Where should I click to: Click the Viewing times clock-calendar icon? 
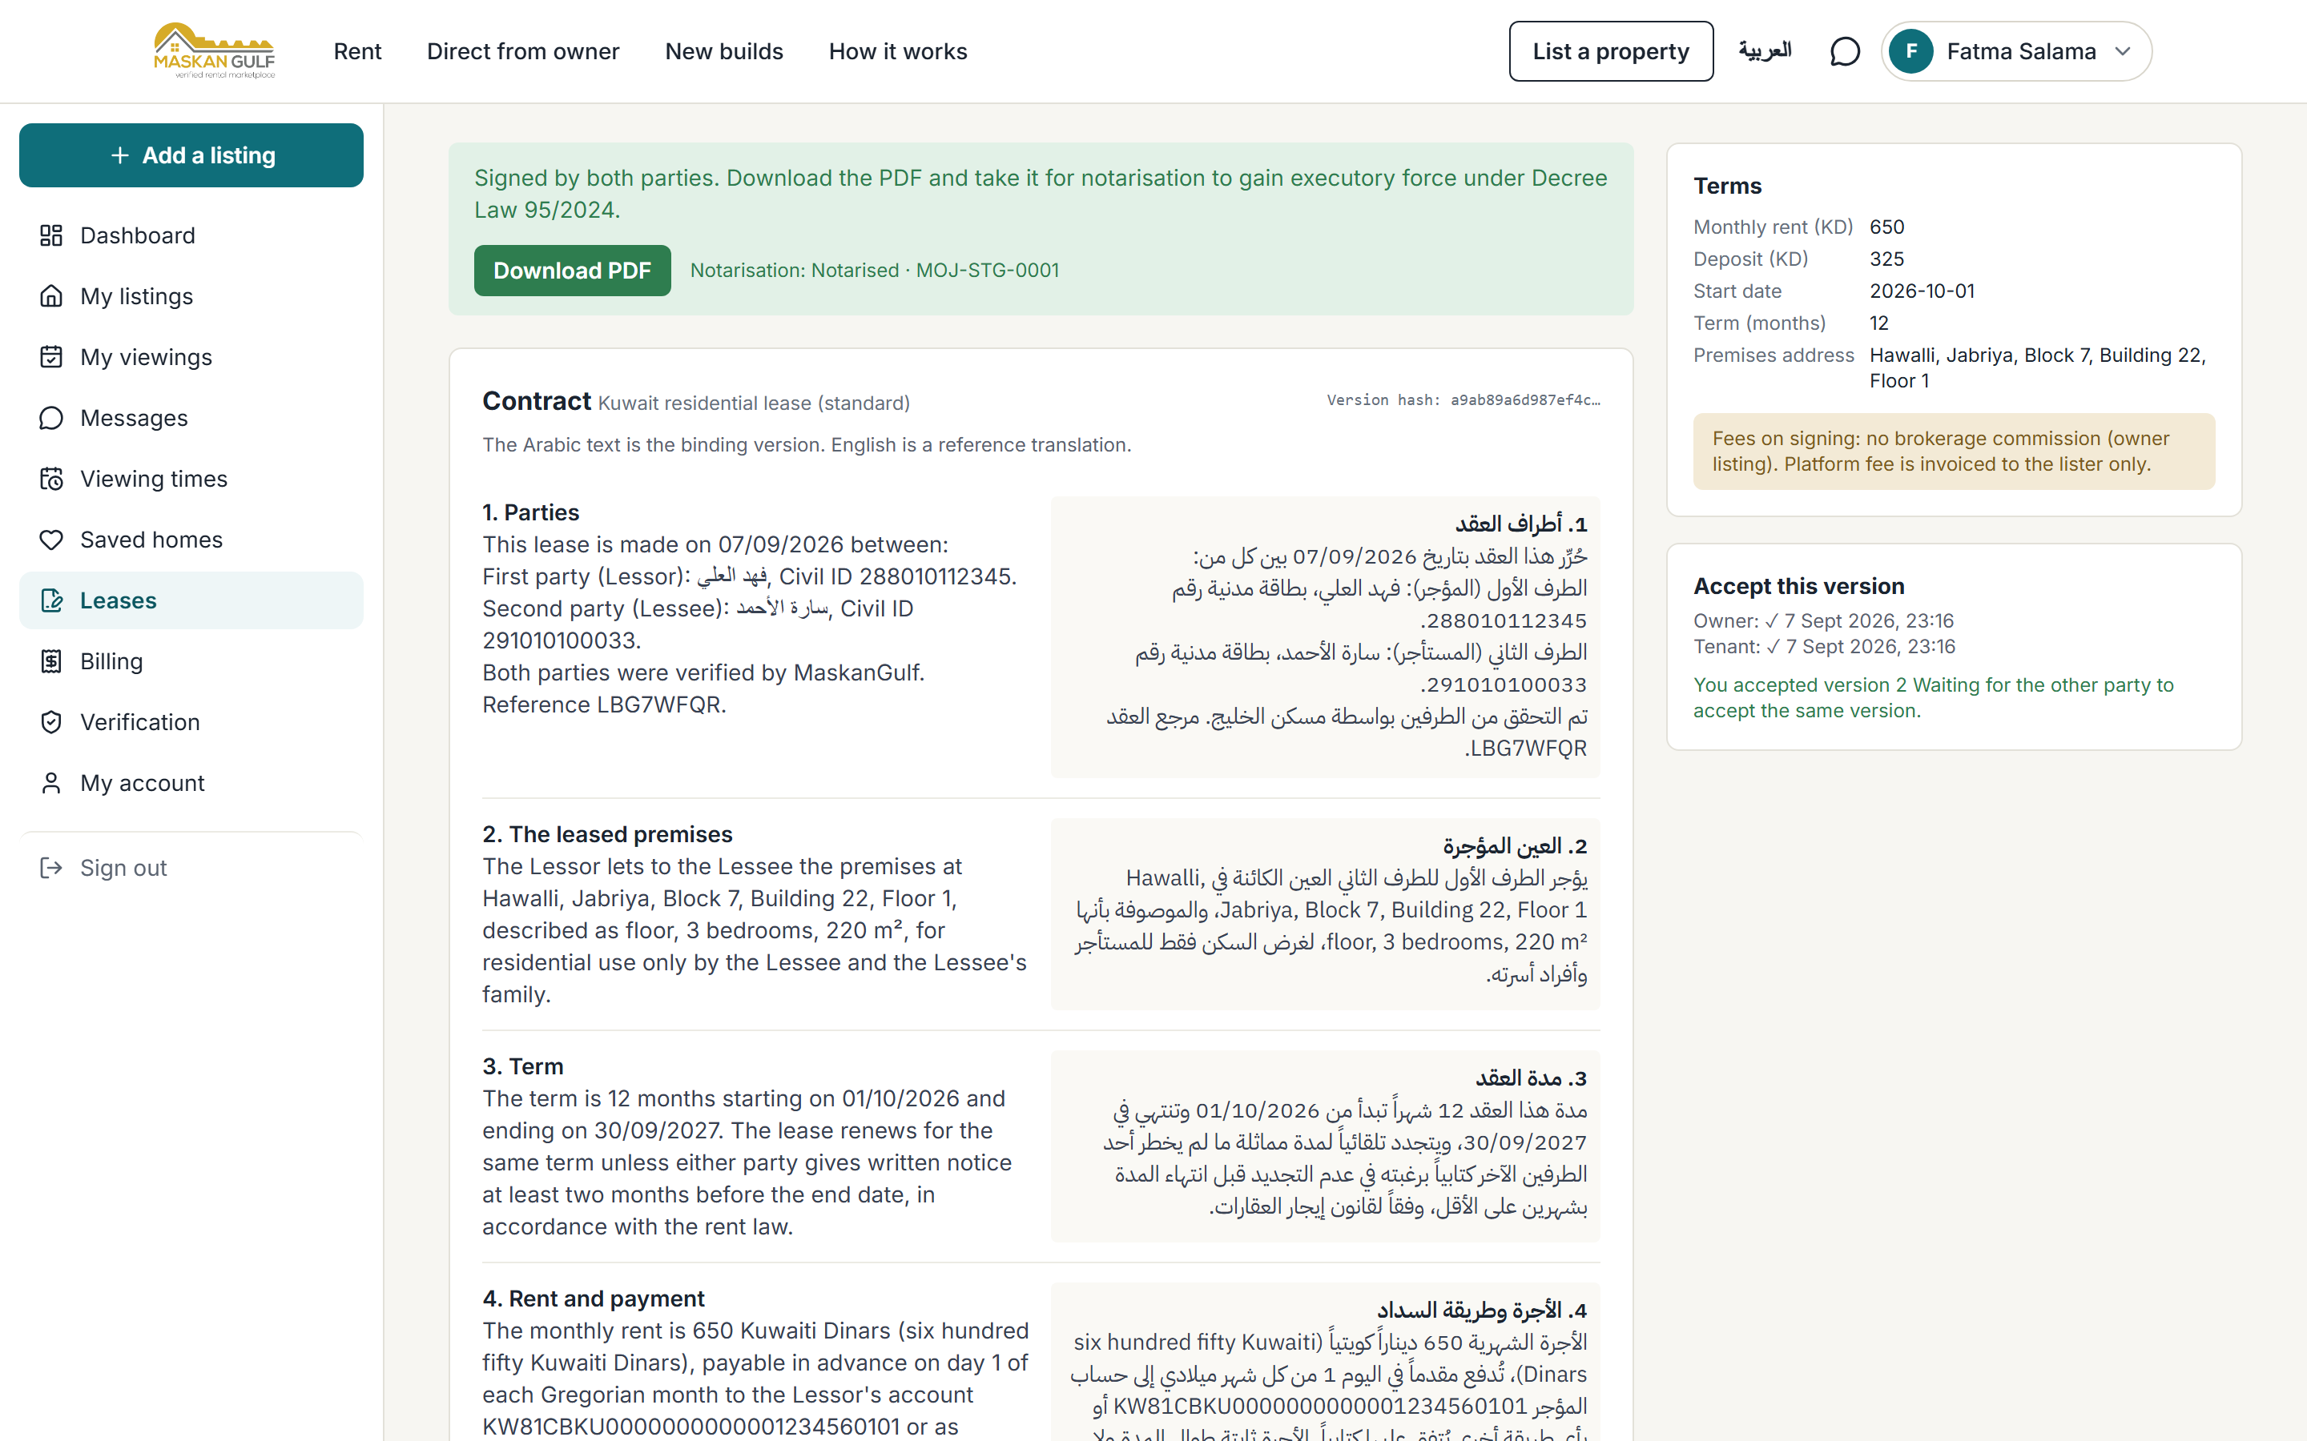(51, 479)
